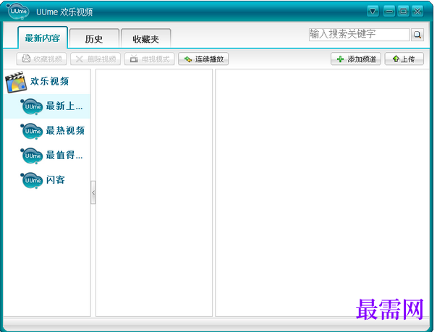Select the 最新上... channel
Viewport: 437px width, 332px height.
pos(47,106)
